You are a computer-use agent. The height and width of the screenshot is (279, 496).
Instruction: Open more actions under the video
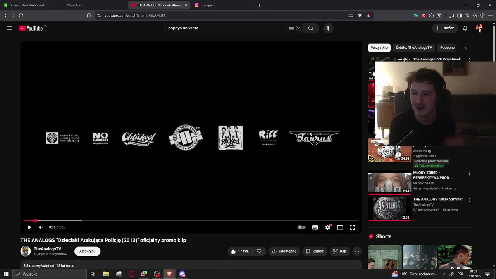pyautogui.click(x=357, y=251)
